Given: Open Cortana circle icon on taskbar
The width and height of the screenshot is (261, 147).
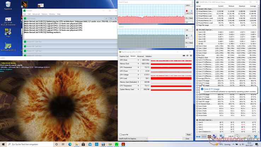Looking at the screenshot, I should coord(57,144).
